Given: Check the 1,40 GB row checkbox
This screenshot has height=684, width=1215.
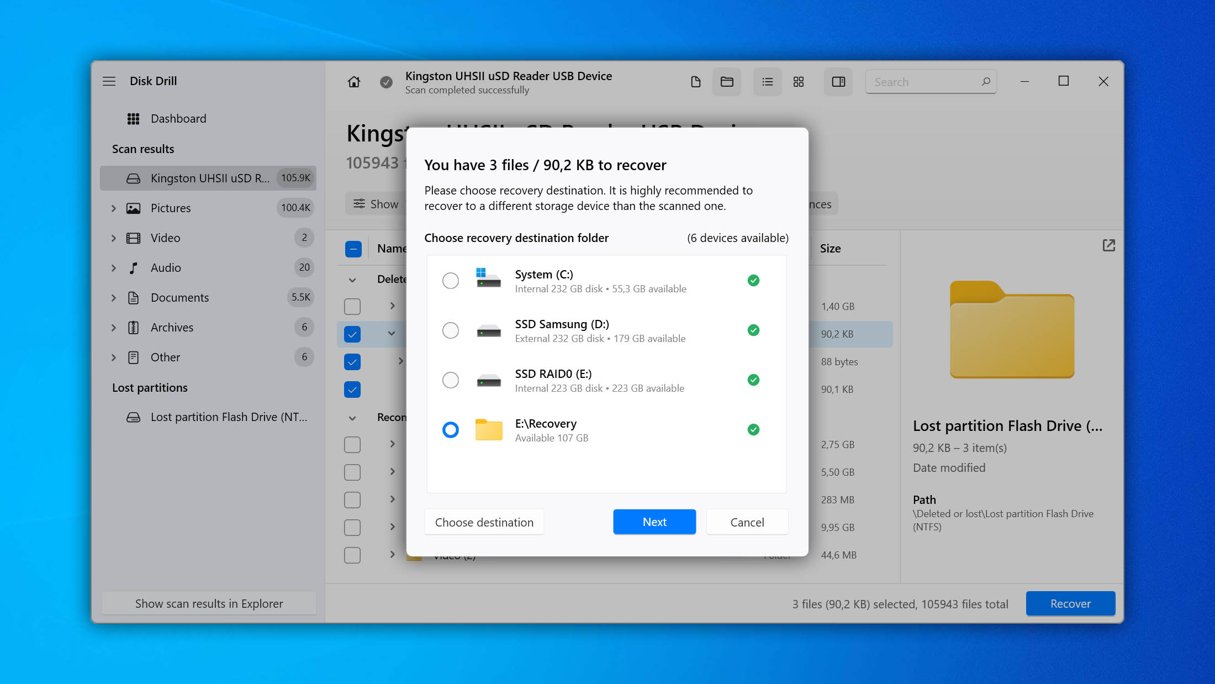Looking at the screenshot, I should coord(352,307).
